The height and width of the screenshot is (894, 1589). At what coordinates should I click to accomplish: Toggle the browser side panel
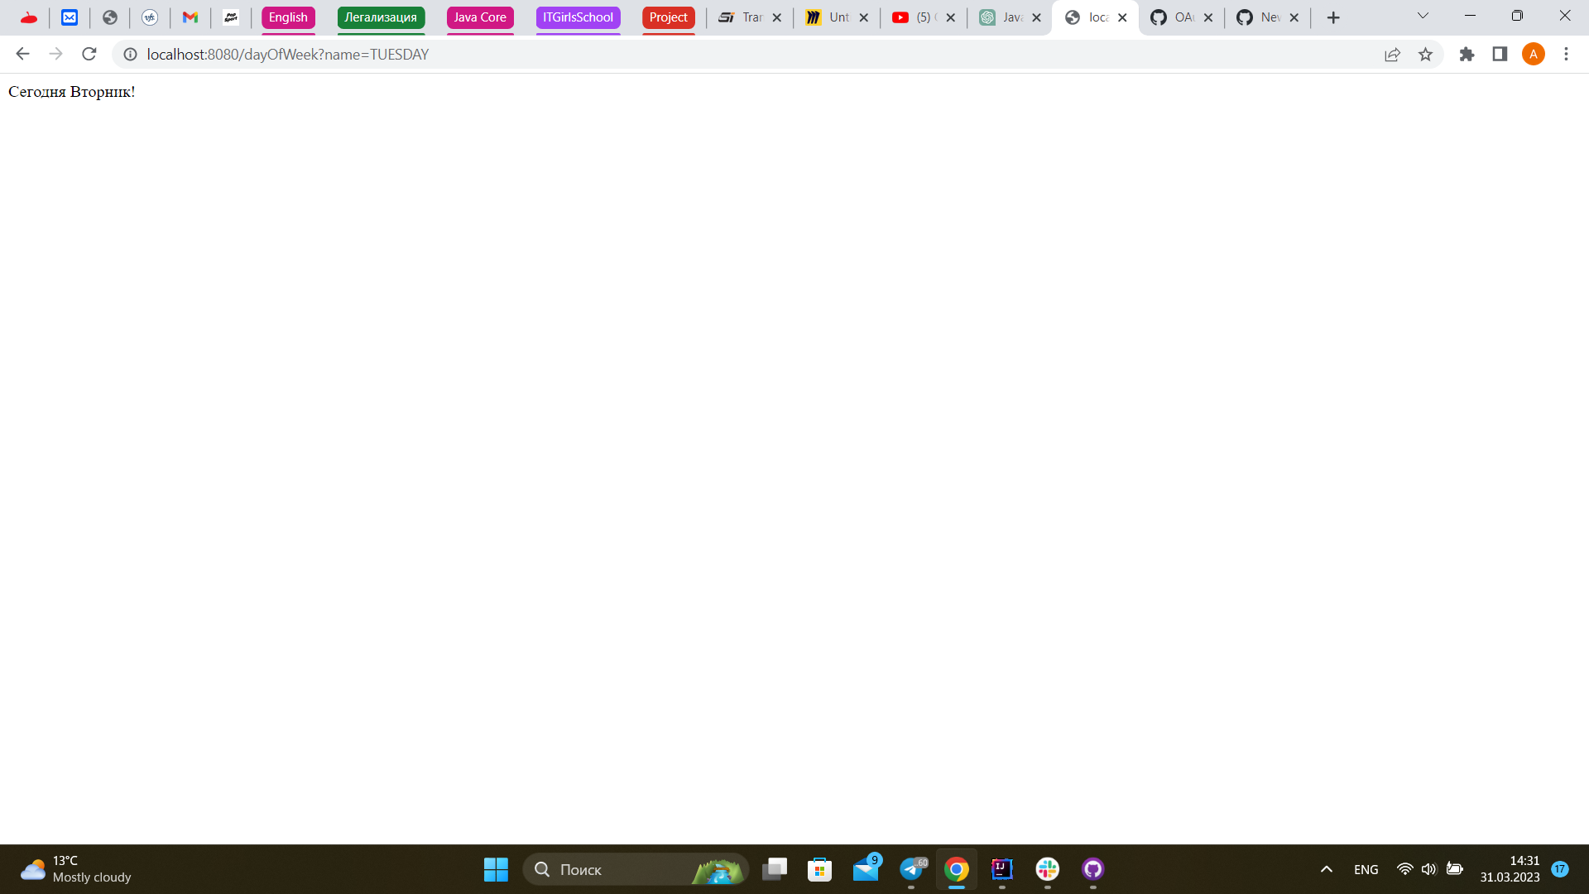[1500, 54]
